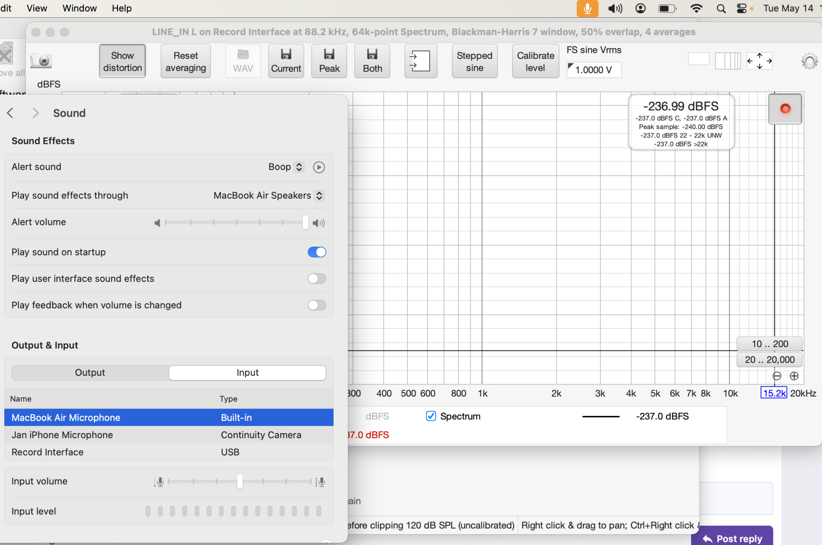Open the Help menu
822x545 pixels.
click(122, 8)
